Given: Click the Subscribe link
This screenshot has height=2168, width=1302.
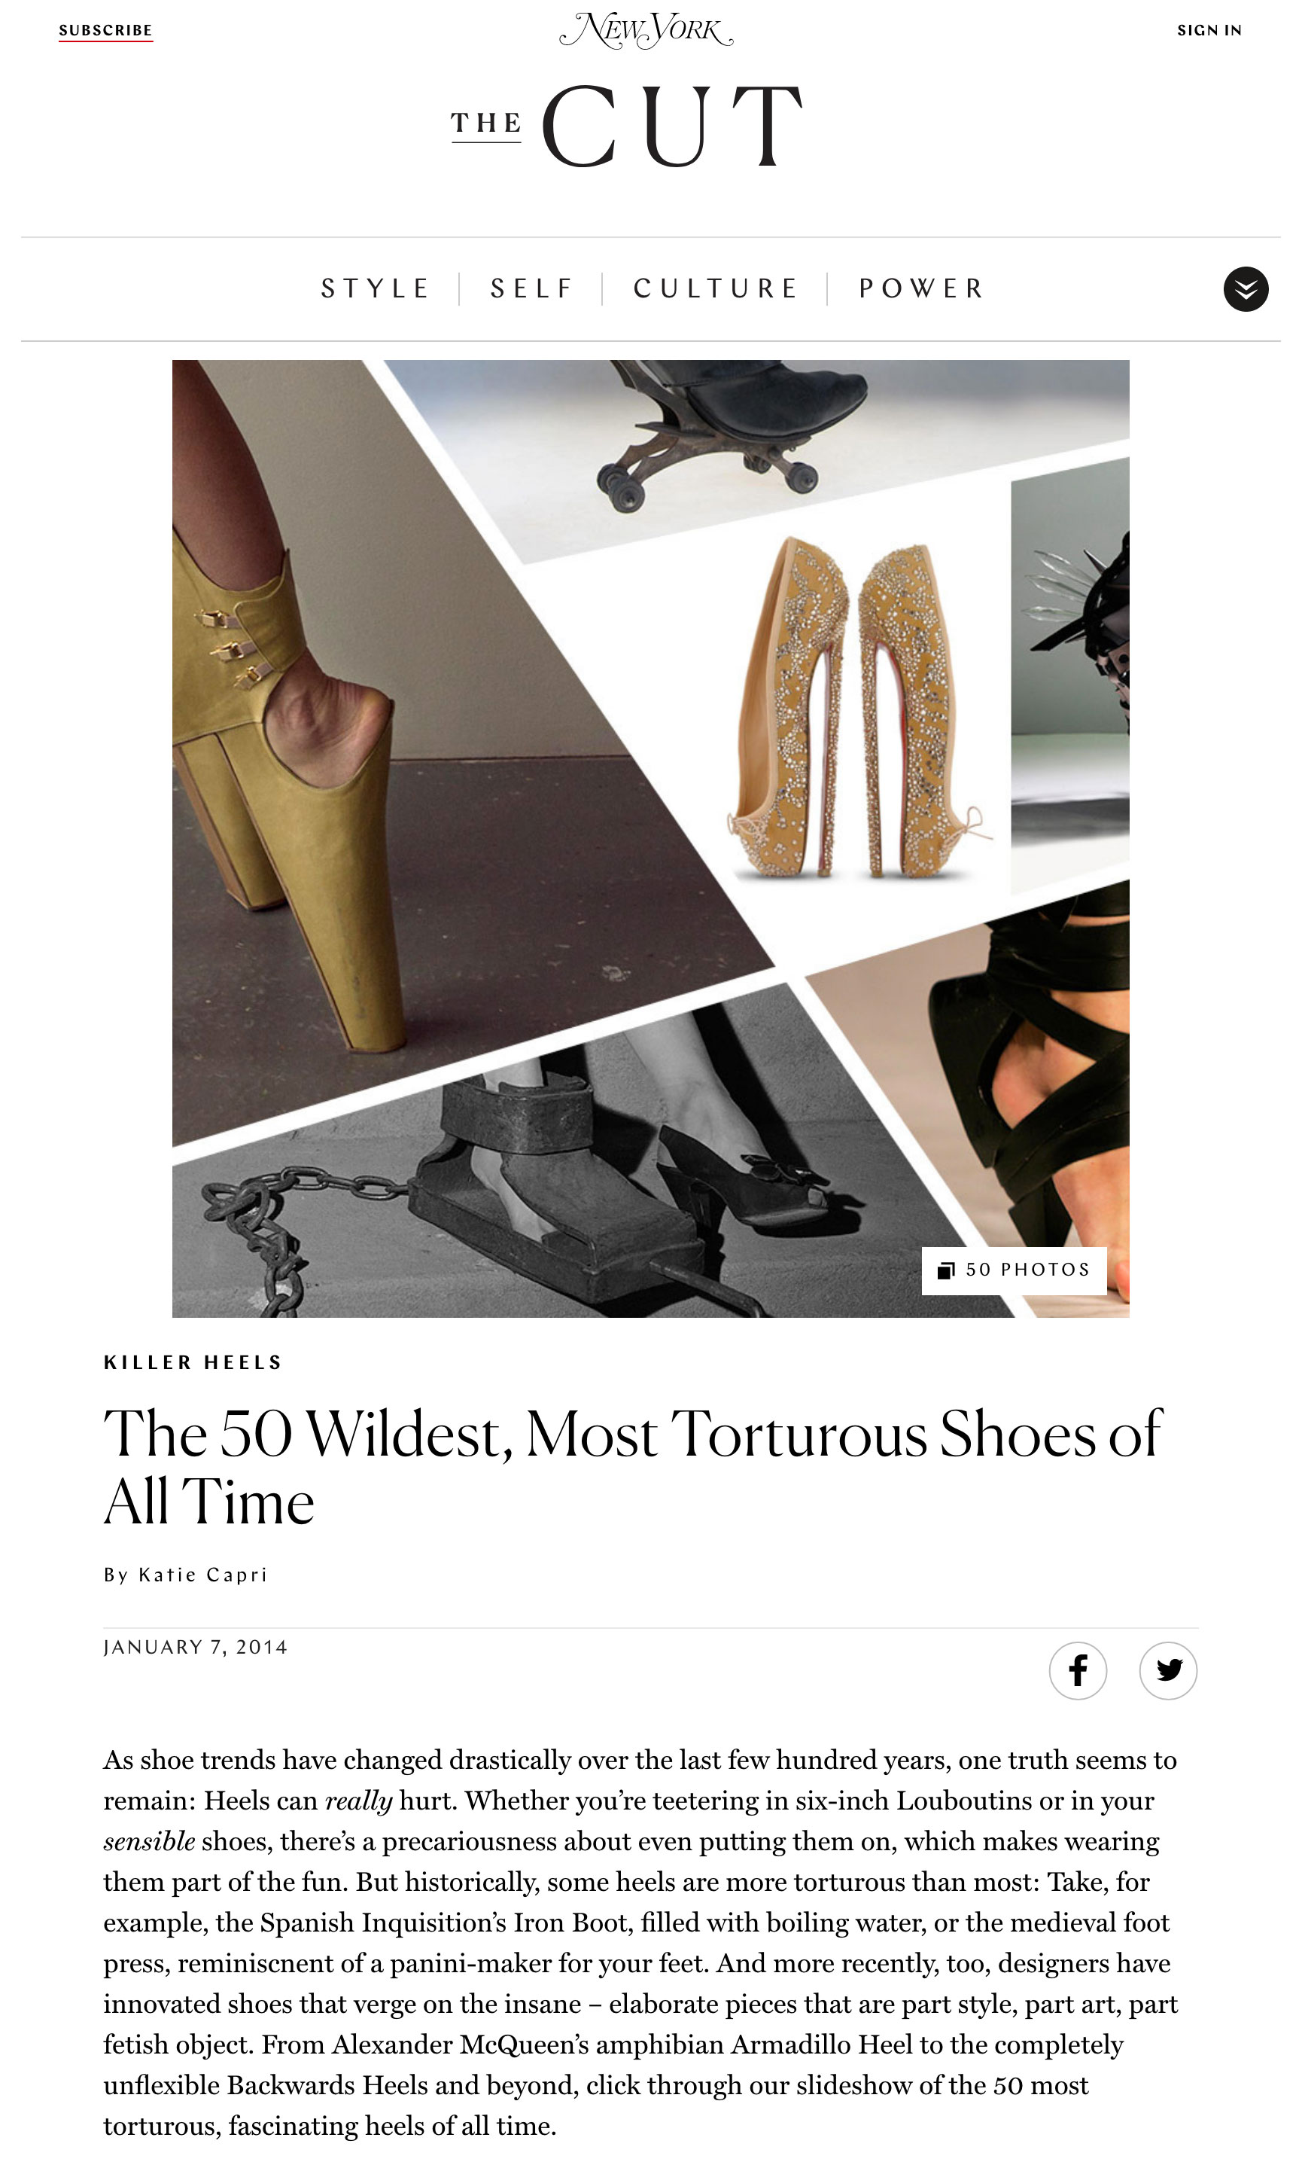Looking at the screenshot, I should 105,31.
